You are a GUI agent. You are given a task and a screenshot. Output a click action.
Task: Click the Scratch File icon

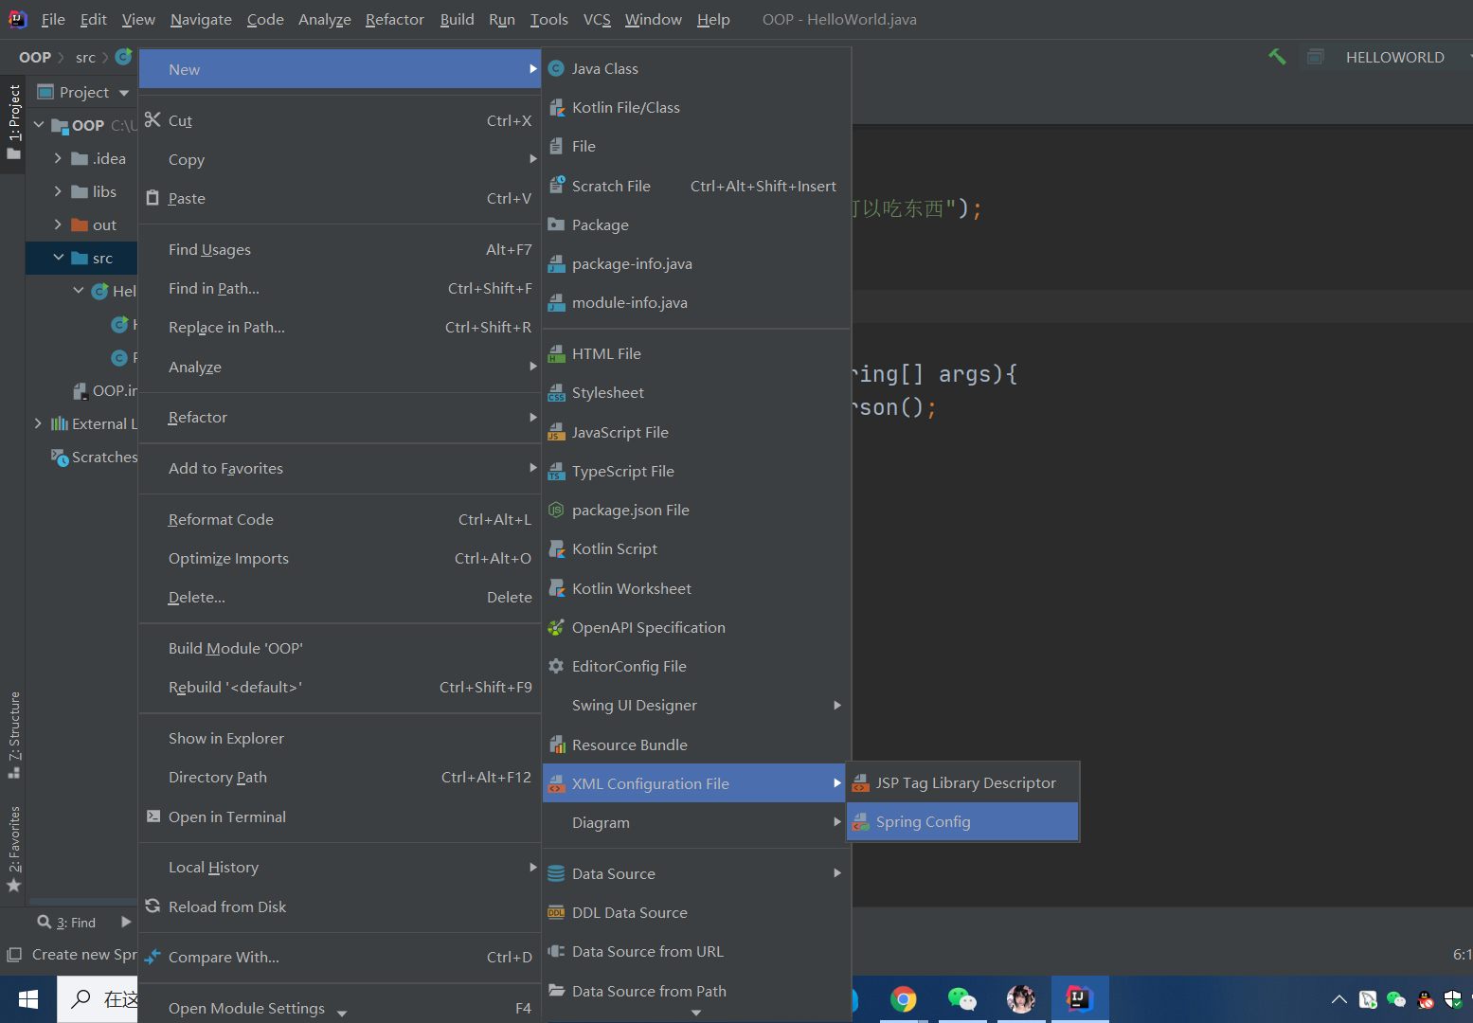tap(557, 186)
